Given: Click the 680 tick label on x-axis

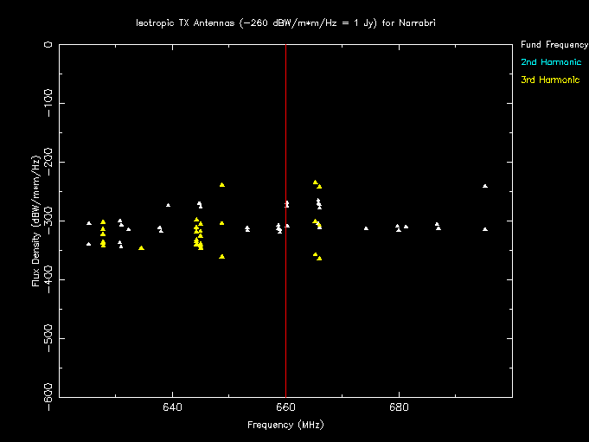Looking at the screenshot, I should (399, 407).
